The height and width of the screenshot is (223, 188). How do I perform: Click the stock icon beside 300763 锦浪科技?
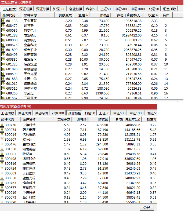click(2, 183)
